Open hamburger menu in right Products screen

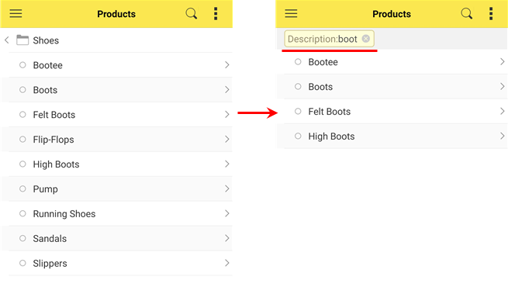[291, 14]
